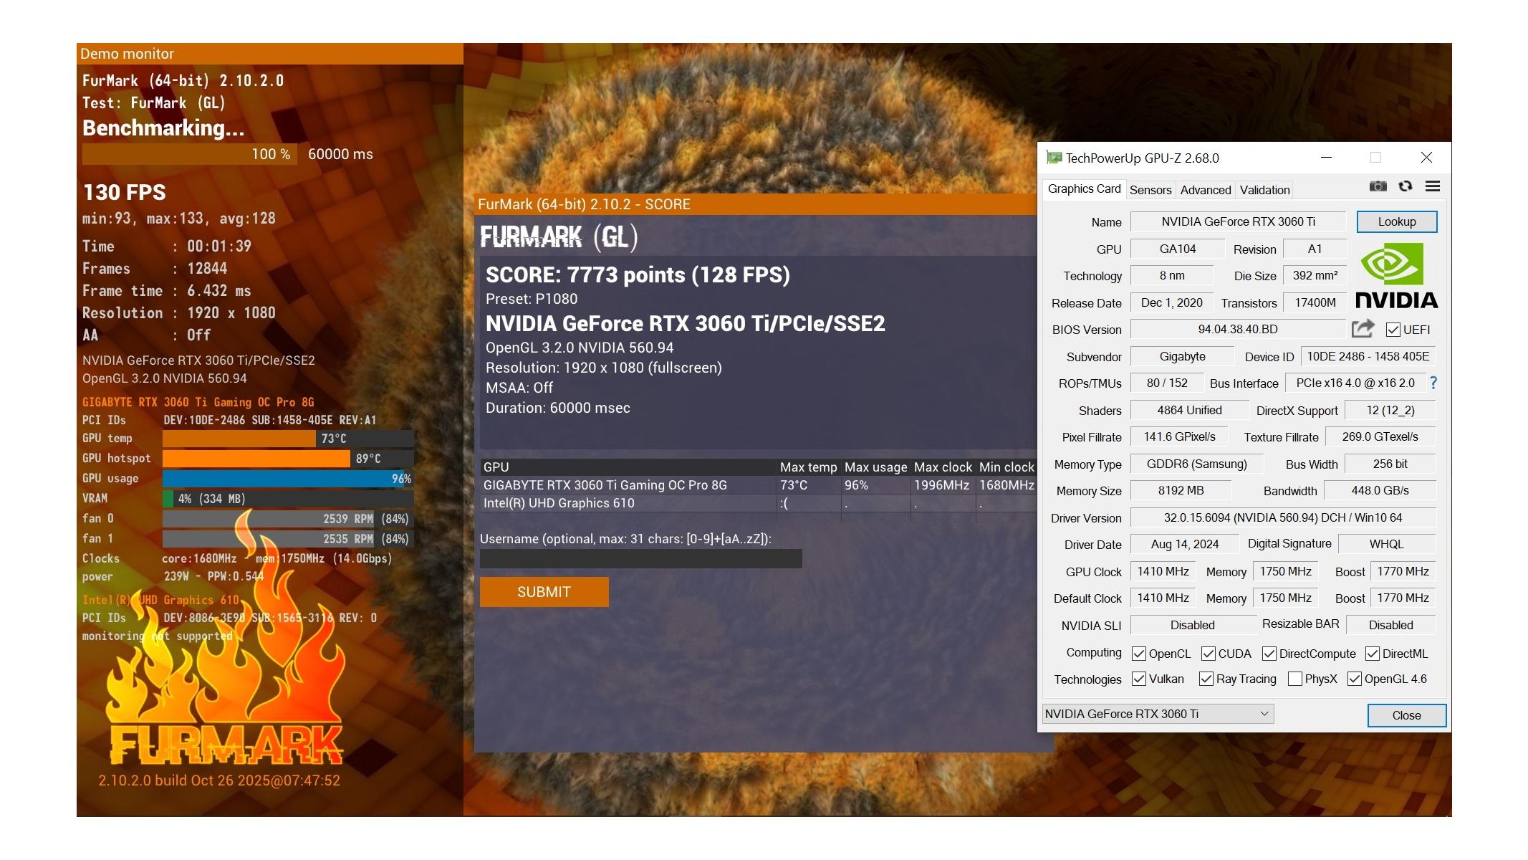Click the Lookup button
Screen dimensions: 1528x860
1396,221
